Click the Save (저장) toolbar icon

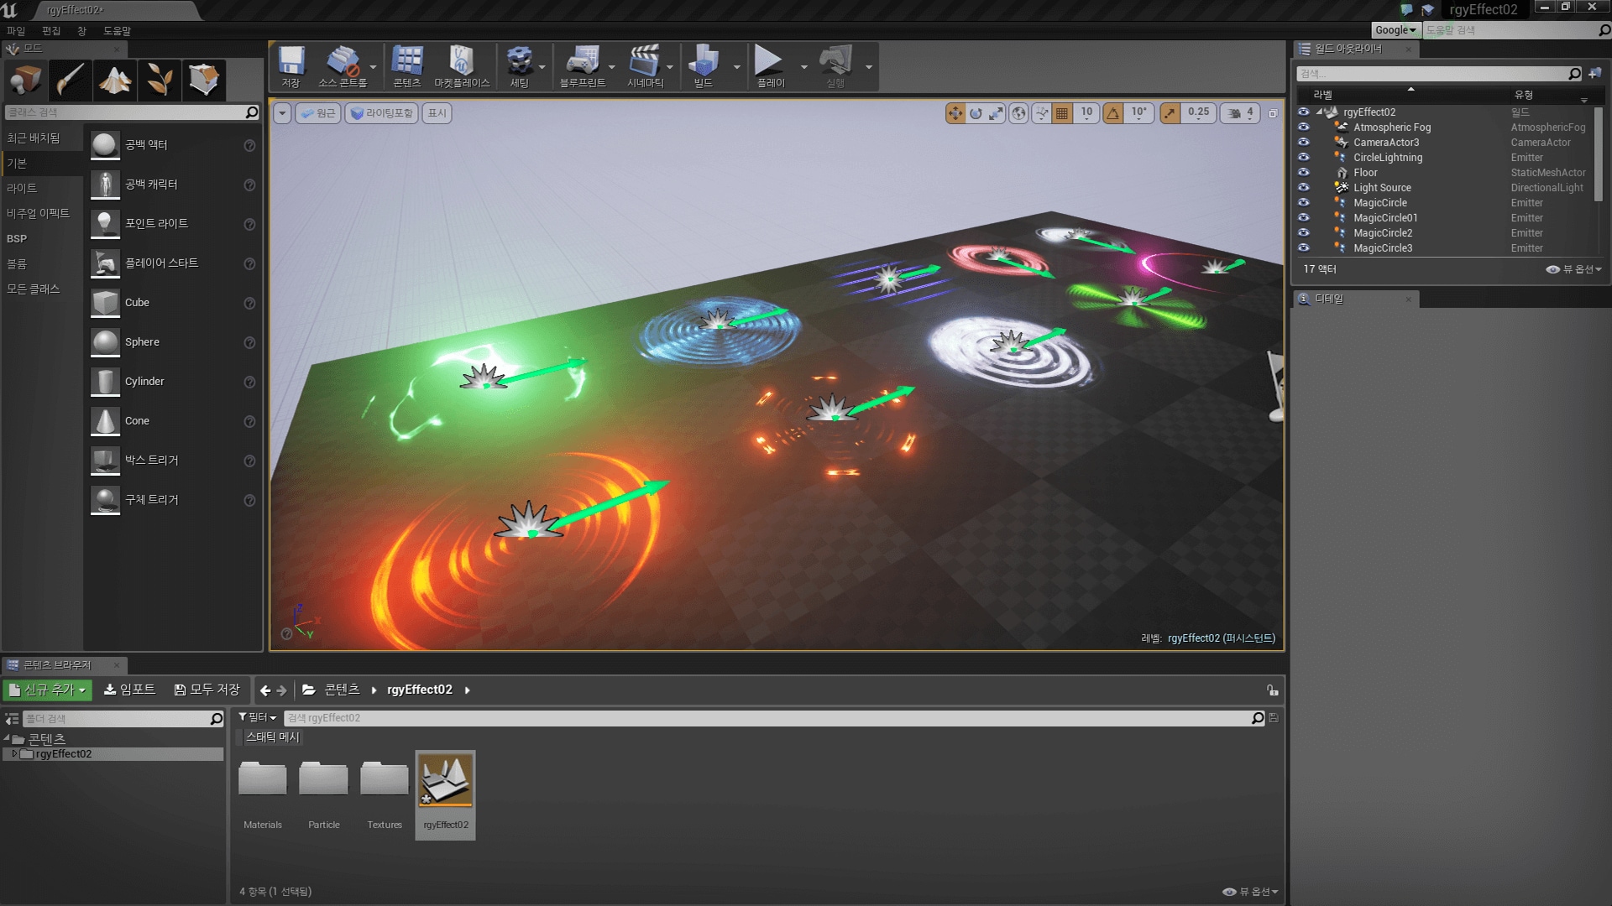coord(291,66)
